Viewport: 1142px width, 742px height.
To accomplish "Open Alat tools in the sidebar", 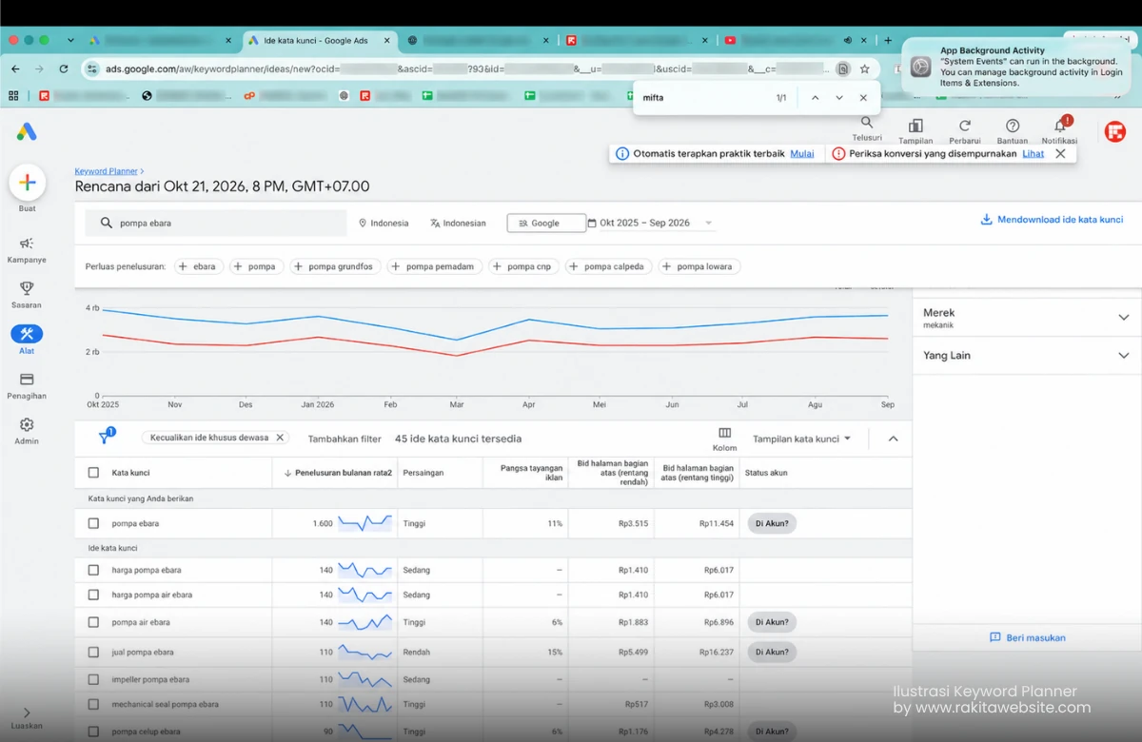I will tap(27, 340).
